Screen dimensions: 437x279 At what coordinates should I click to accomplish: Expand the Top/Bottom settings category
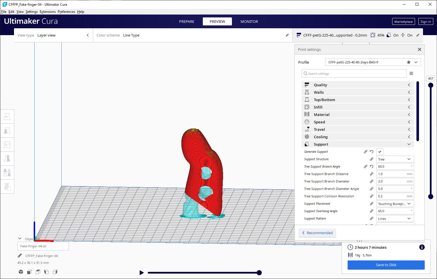coord(358,100)
